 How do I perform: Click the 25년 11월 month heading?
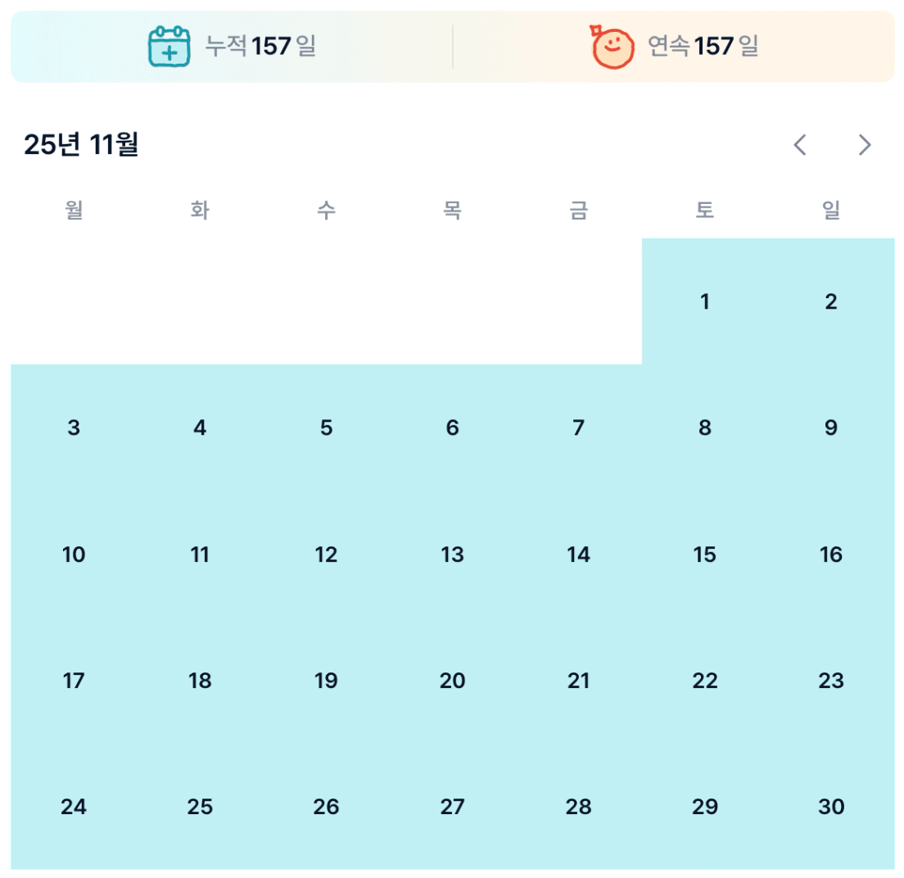pyautogui.click(x=81, y=145)
